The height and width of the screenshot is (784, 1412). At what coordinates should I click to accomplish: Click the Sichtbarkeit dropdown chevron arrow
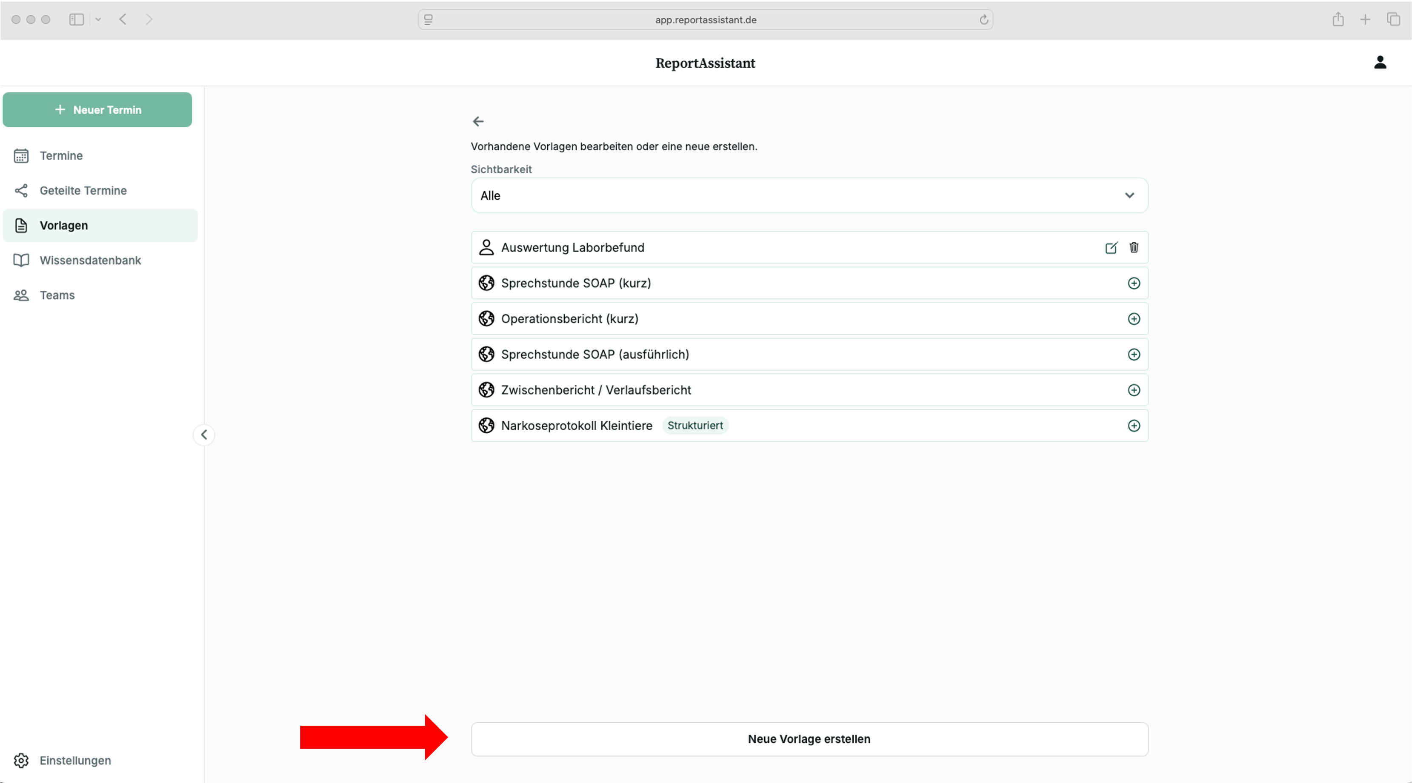tap(1129, 195)
